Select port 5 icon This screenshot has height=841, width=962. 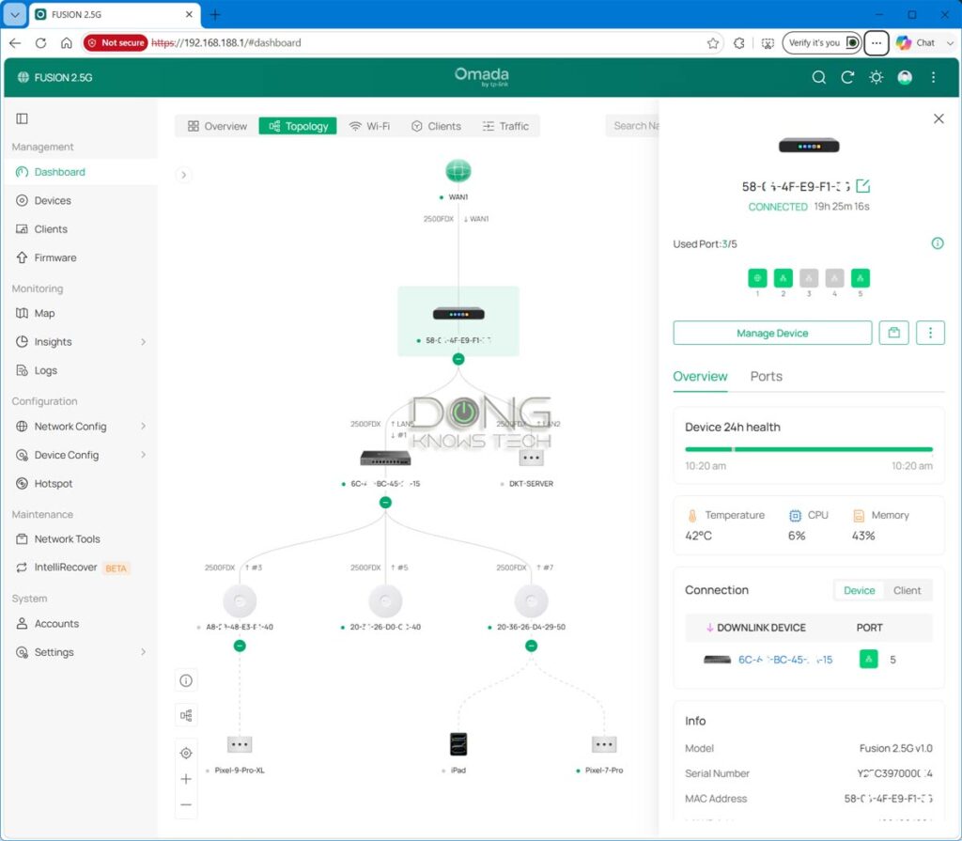(x=861, y=278)
